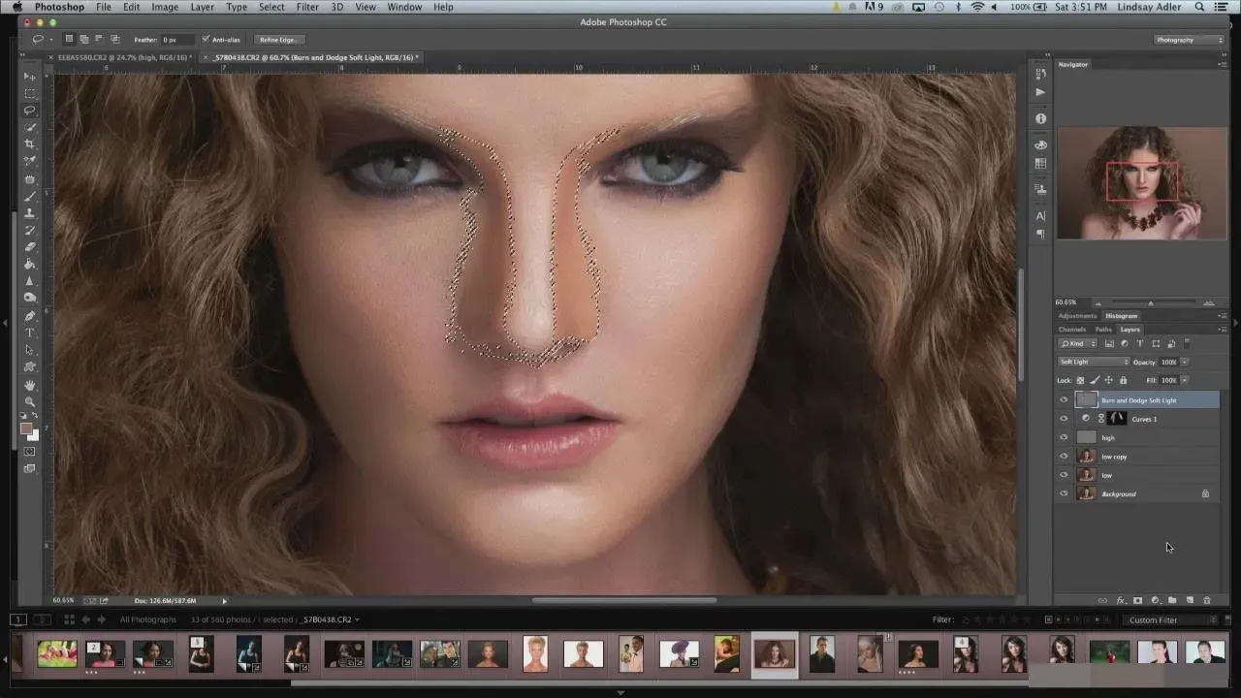Hide the Curves 1 layer
1241x698 pixels.
[1064, 419]
